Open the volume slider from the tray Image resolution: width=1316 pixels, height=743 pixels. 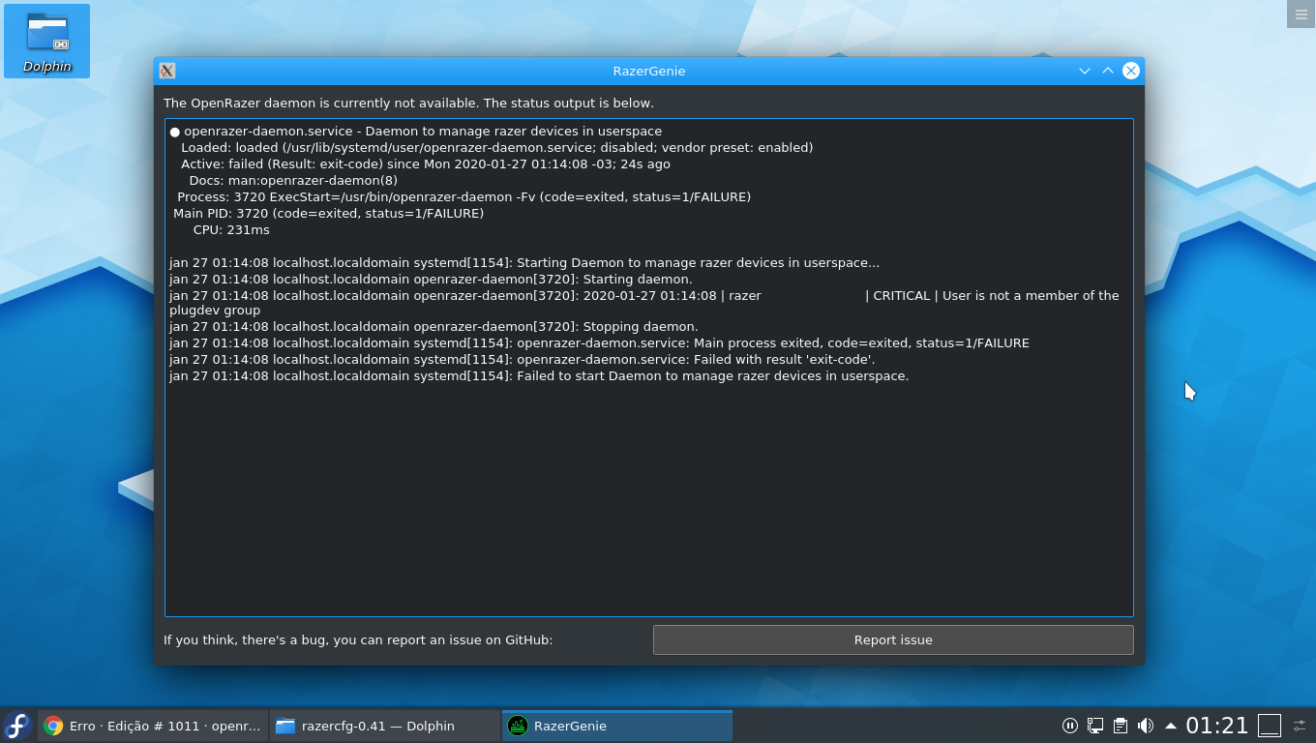[x=1146, y=726]
